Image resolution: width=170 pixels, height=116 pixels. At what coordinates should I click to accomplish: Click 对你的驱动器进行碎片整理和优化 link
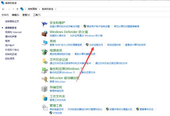pos(85,109)
